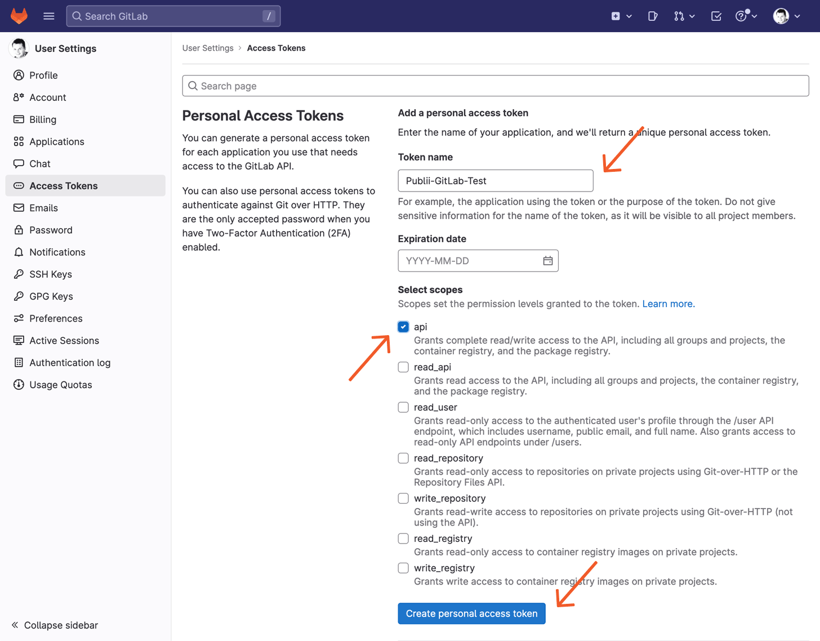
Task: Click the help icon in the top bar
Action: (742, 16)
